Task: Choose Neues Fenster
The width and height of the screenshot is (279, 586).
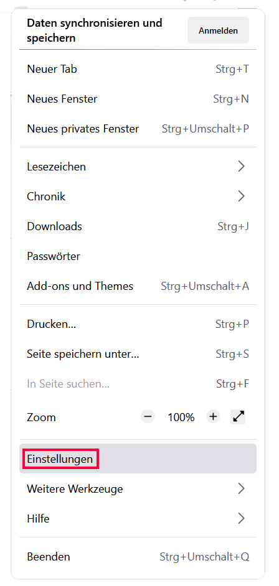Action: (138, 99)
